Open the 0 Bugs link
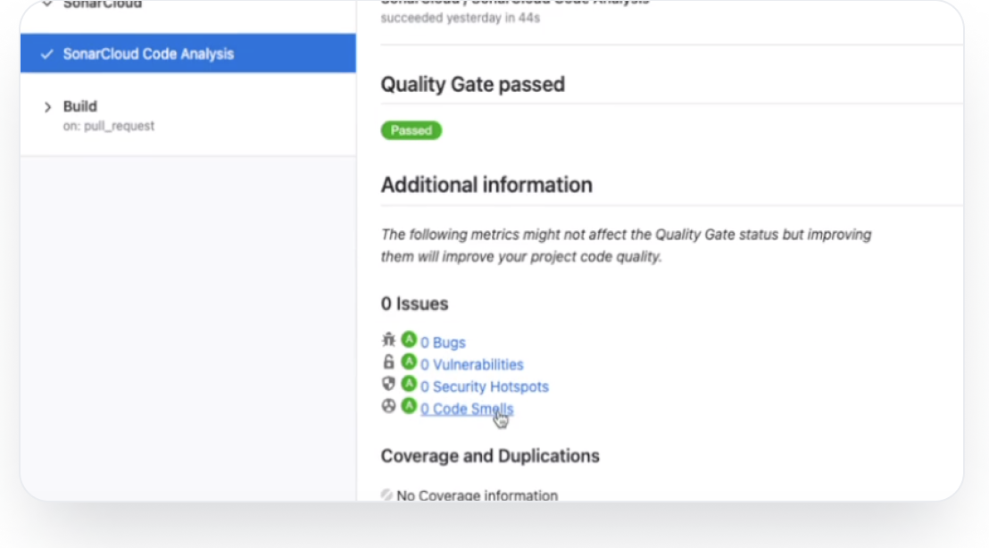 [443, 343]
